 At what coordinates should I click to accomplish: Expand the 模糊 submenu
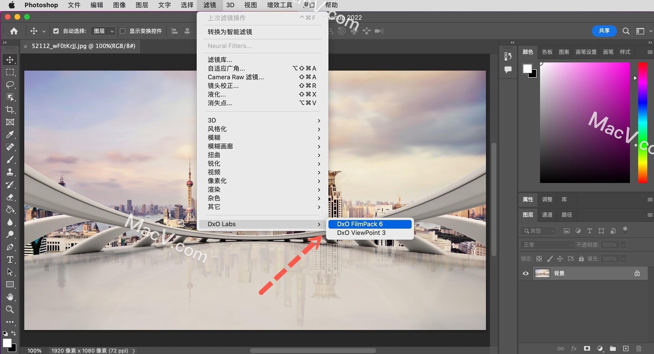click(x=263, y=138)
